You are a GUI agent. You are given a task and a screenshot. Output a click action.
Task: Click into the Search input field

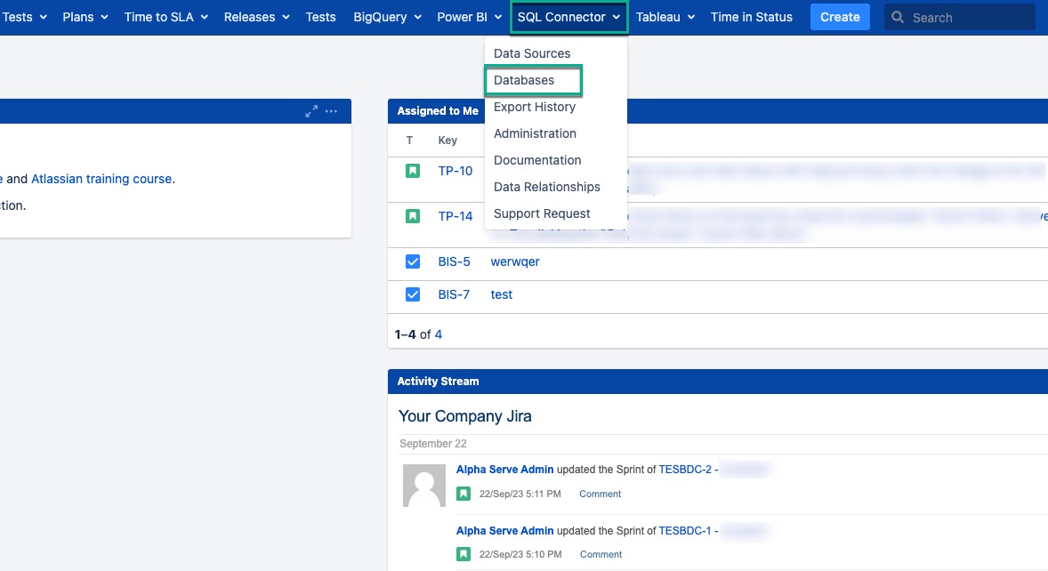[968, 17]
